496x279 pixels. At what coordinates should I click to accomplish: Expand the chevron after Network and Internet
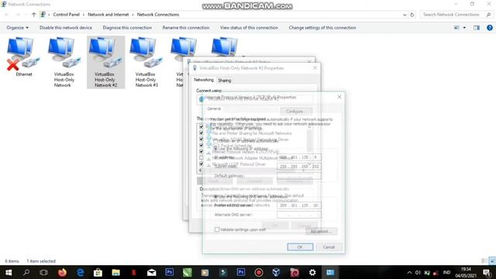pyautogui.click(x=133, y=15)
